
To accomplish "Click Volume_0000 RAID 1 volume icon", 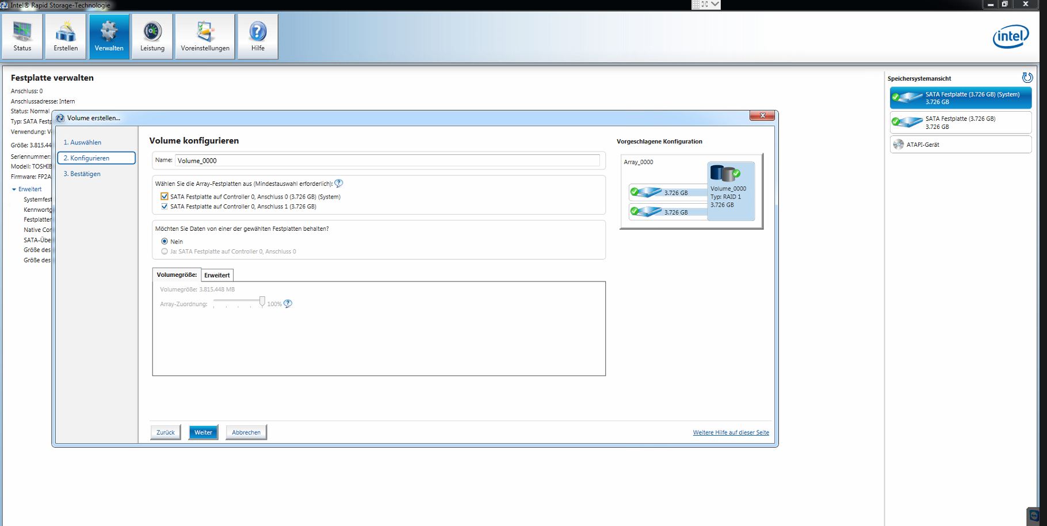I will [725, 173].
